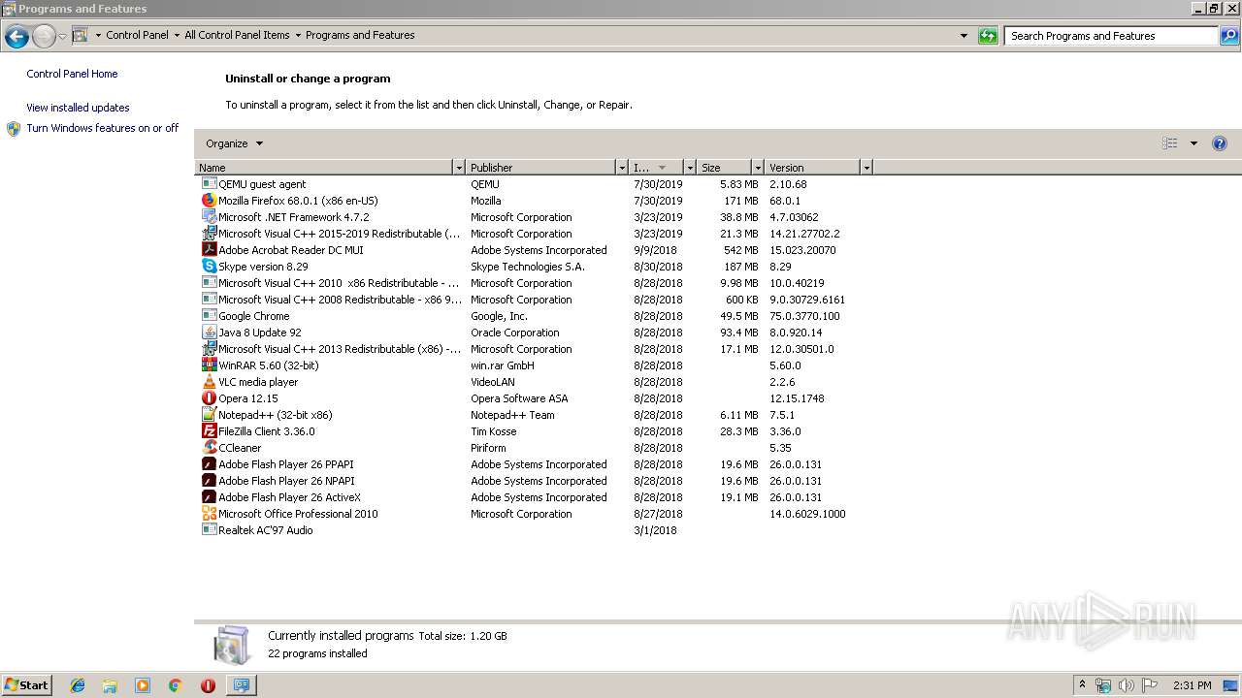The height and width of the screenshot is (698, 1242).
Task: Sort the list by Publisher column
Action: 541,168
